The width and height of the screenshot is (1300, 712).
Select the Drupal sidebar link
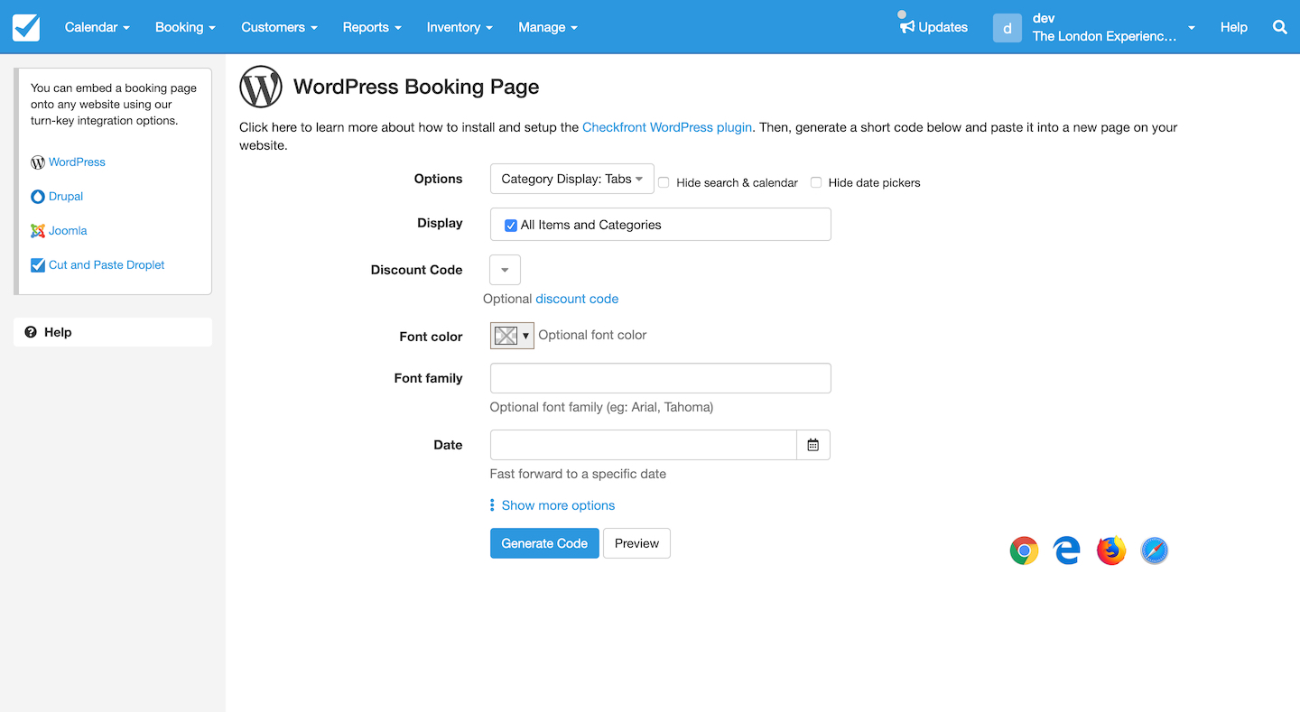coord(66,197)
